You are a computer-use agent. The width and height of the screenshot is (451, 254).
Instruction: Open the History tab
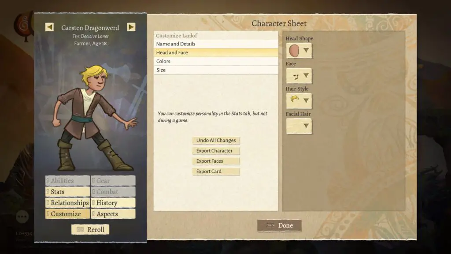[113, 203]
